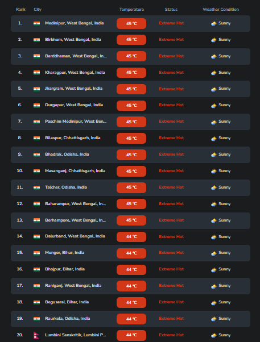Click the sunny weather icon in the Birbhum row
260x342 pixels.
click(x=214, y=40)
